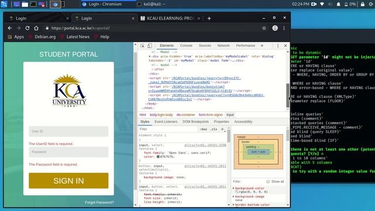Select the form.form-signin breadcrumb
The image size is (375, 211).
[x=211, y=115]
